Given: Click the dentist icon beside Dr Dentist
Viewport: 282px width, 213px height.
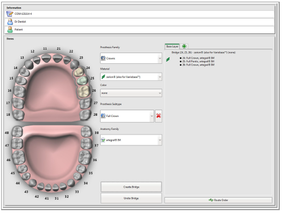Looking at the screenshot, I should (10, 21).
